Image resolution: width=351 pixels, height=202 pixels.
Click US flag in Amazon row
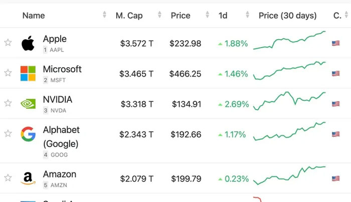pyautogui.click(x=336, y=178)
